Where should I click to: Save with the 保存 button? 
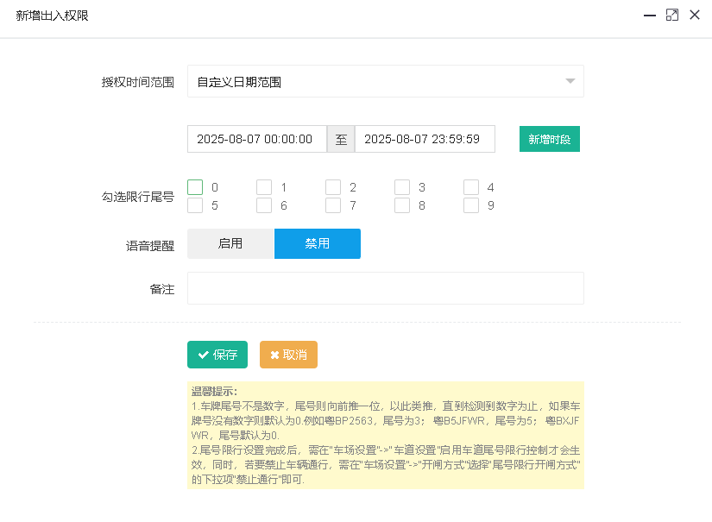[x=217, y=355]
